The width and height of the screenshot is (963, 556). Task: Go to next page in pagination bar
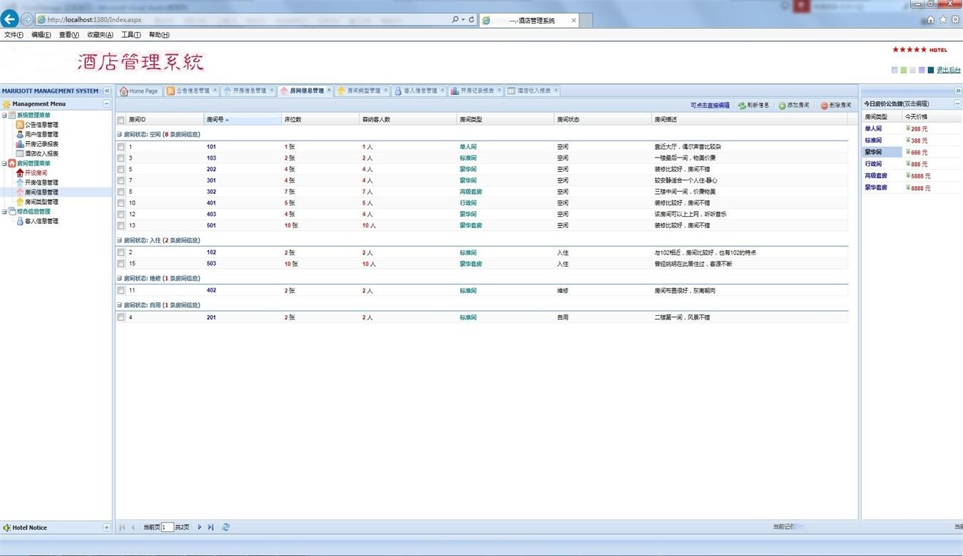click(x=200, y=527)
